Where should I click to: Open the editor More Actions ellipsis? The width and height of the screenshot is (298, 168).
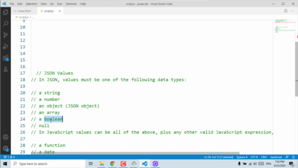tap(292, 11)
